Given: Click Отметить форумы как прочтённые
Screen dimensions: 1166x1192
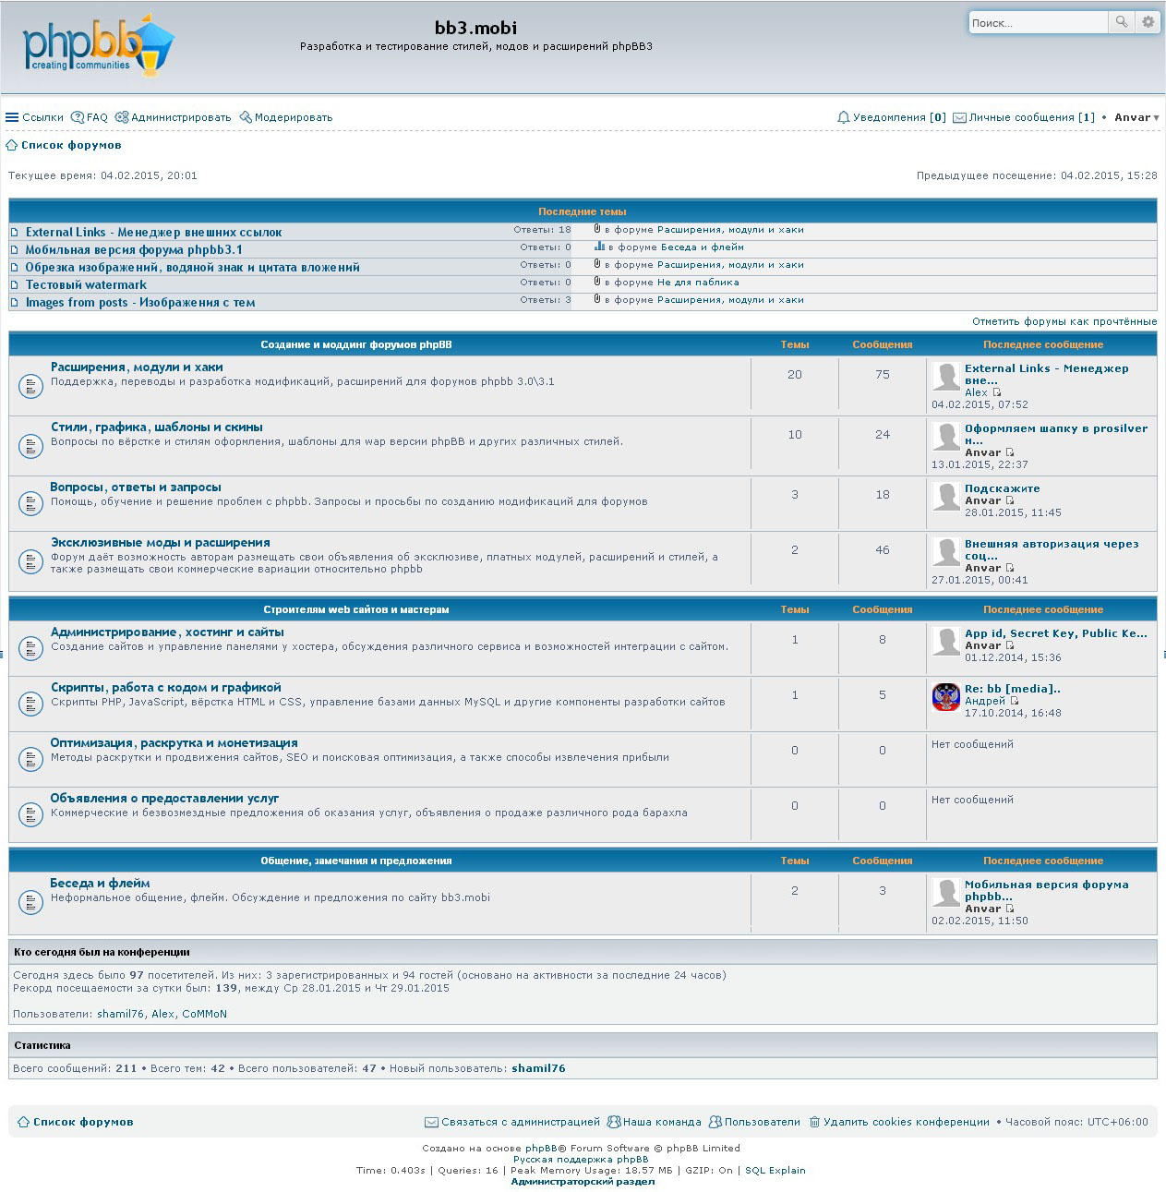Looking at the screenshot, I should pyautogui.click(x=1064, y=321).
